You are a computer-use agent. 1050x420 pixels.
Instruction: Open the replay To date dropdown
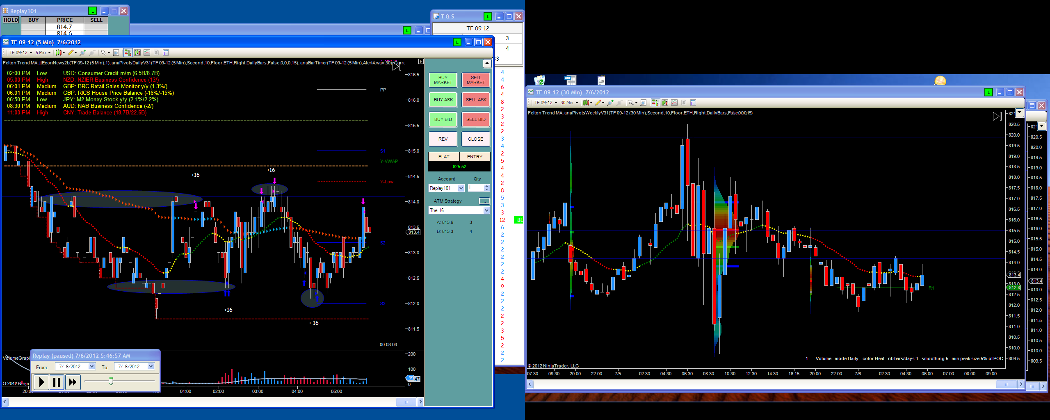(151, 367)
